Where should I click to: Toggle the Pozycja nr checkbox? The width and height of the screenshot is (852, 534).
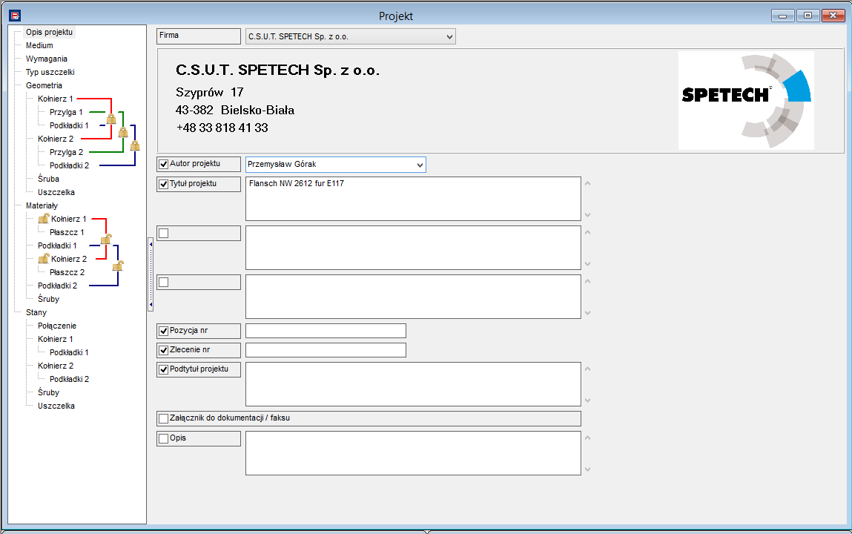[x=164, y=331]
